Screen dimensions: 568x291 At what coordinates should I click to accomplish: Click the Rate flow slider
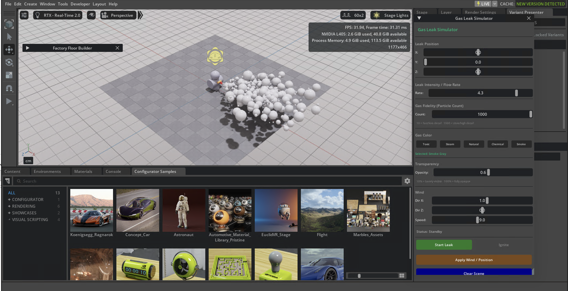[480, 93]
